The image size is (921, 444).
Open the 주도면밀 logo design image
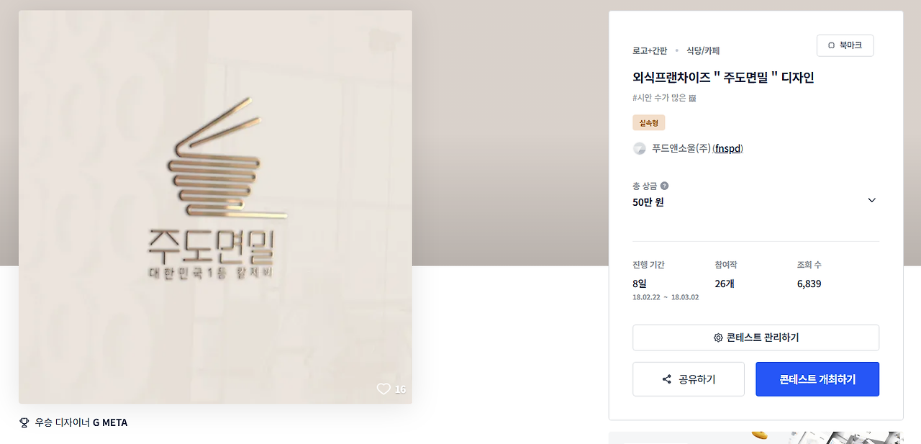click(x=215, y=207)
